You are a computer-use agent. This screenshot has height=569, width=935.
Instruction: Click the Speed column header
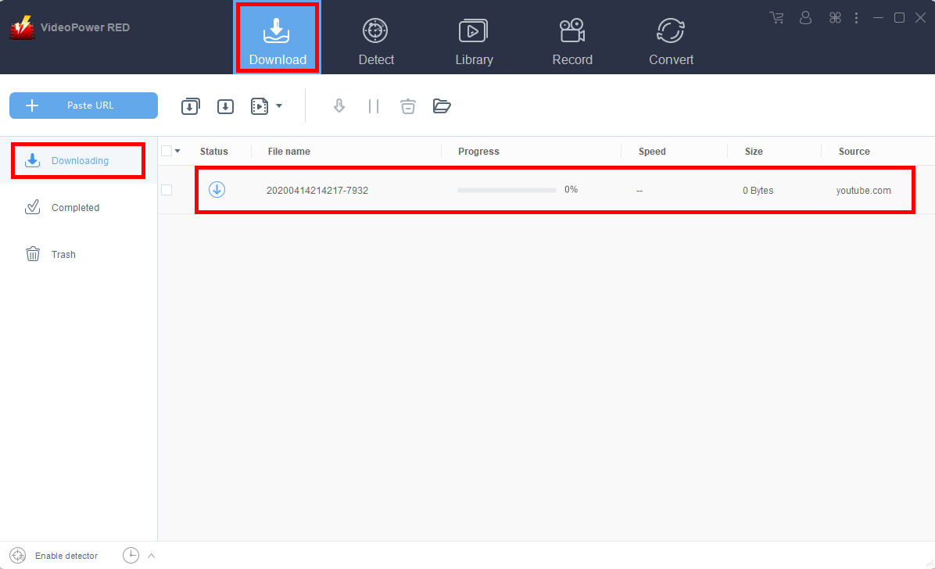point(652,152)
